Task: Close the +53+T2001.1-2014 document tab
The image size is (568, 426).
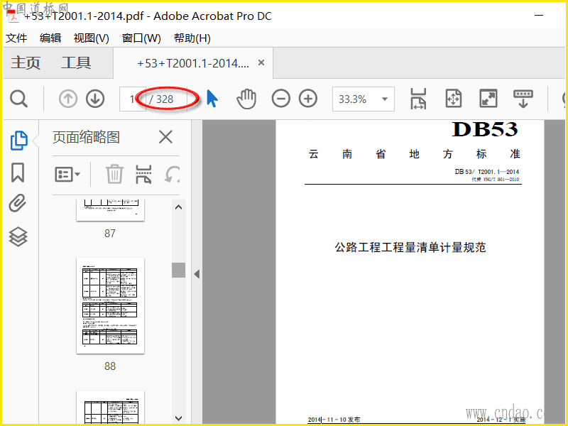Action: (261, 62)
